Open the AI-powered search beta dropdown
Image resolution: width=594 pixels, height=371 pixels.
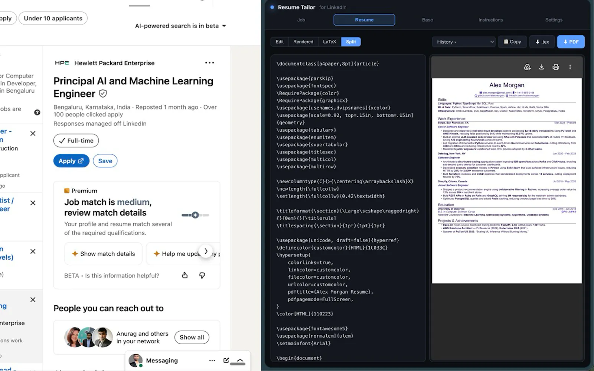[181, 26]
